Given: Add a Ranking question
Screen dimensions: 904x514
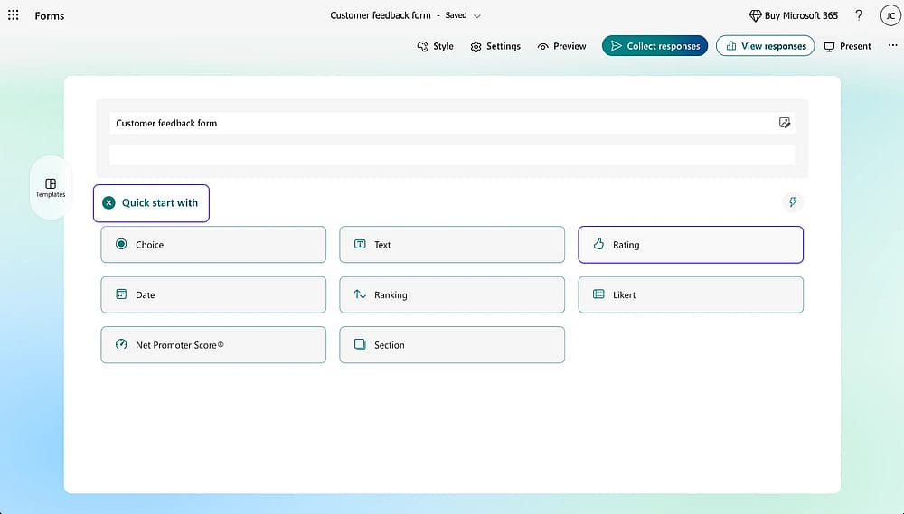Looking at the screenshot, I should (x=452, y=294).
